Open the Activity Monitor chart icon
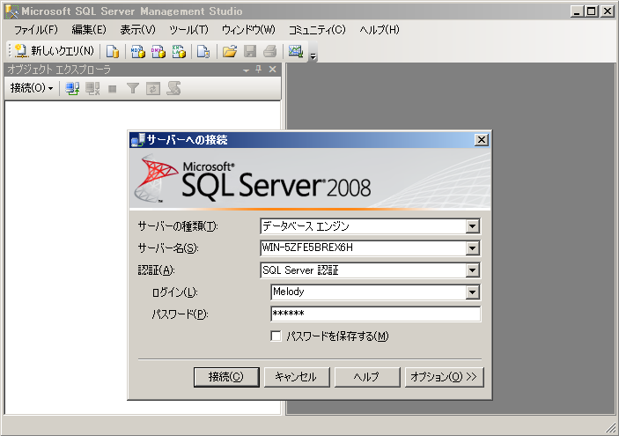 [x=296, y=51]
